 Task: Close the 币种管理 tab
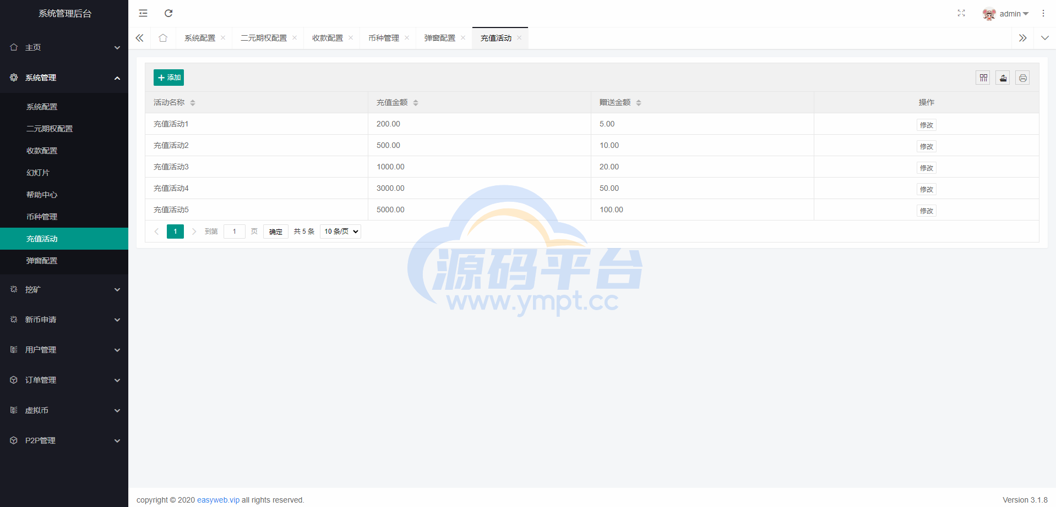tap(407, 38)
